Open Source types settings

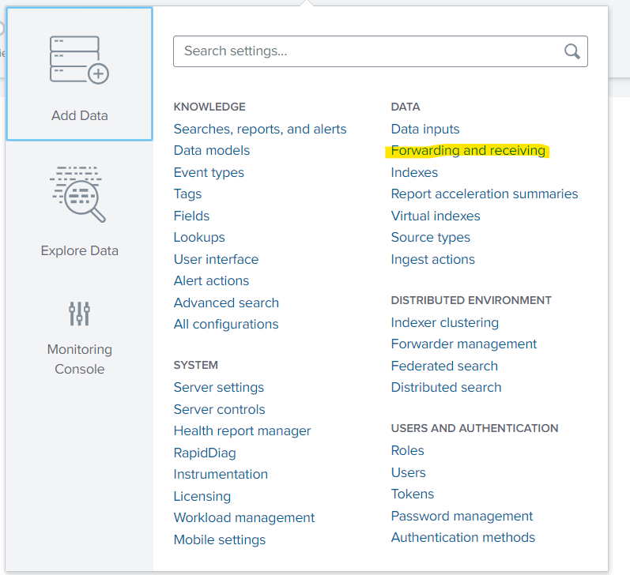point(430,238)
